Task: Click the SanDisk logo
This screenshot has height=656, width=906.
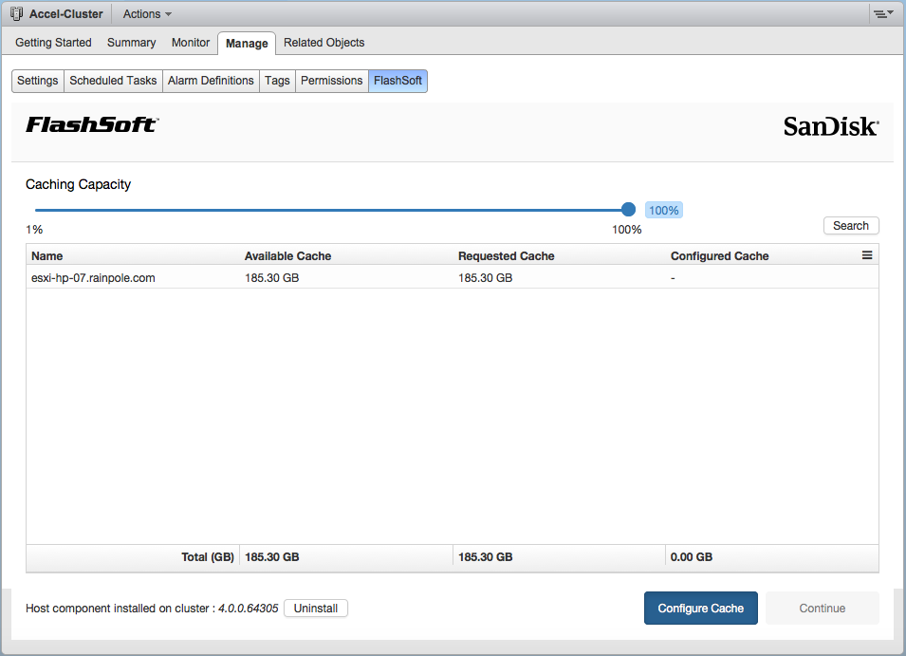Action: coord(830,126)
